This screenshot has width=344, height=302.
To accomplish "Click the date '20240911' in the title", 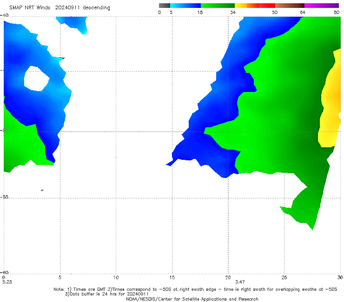I will (x=67, y=7).
